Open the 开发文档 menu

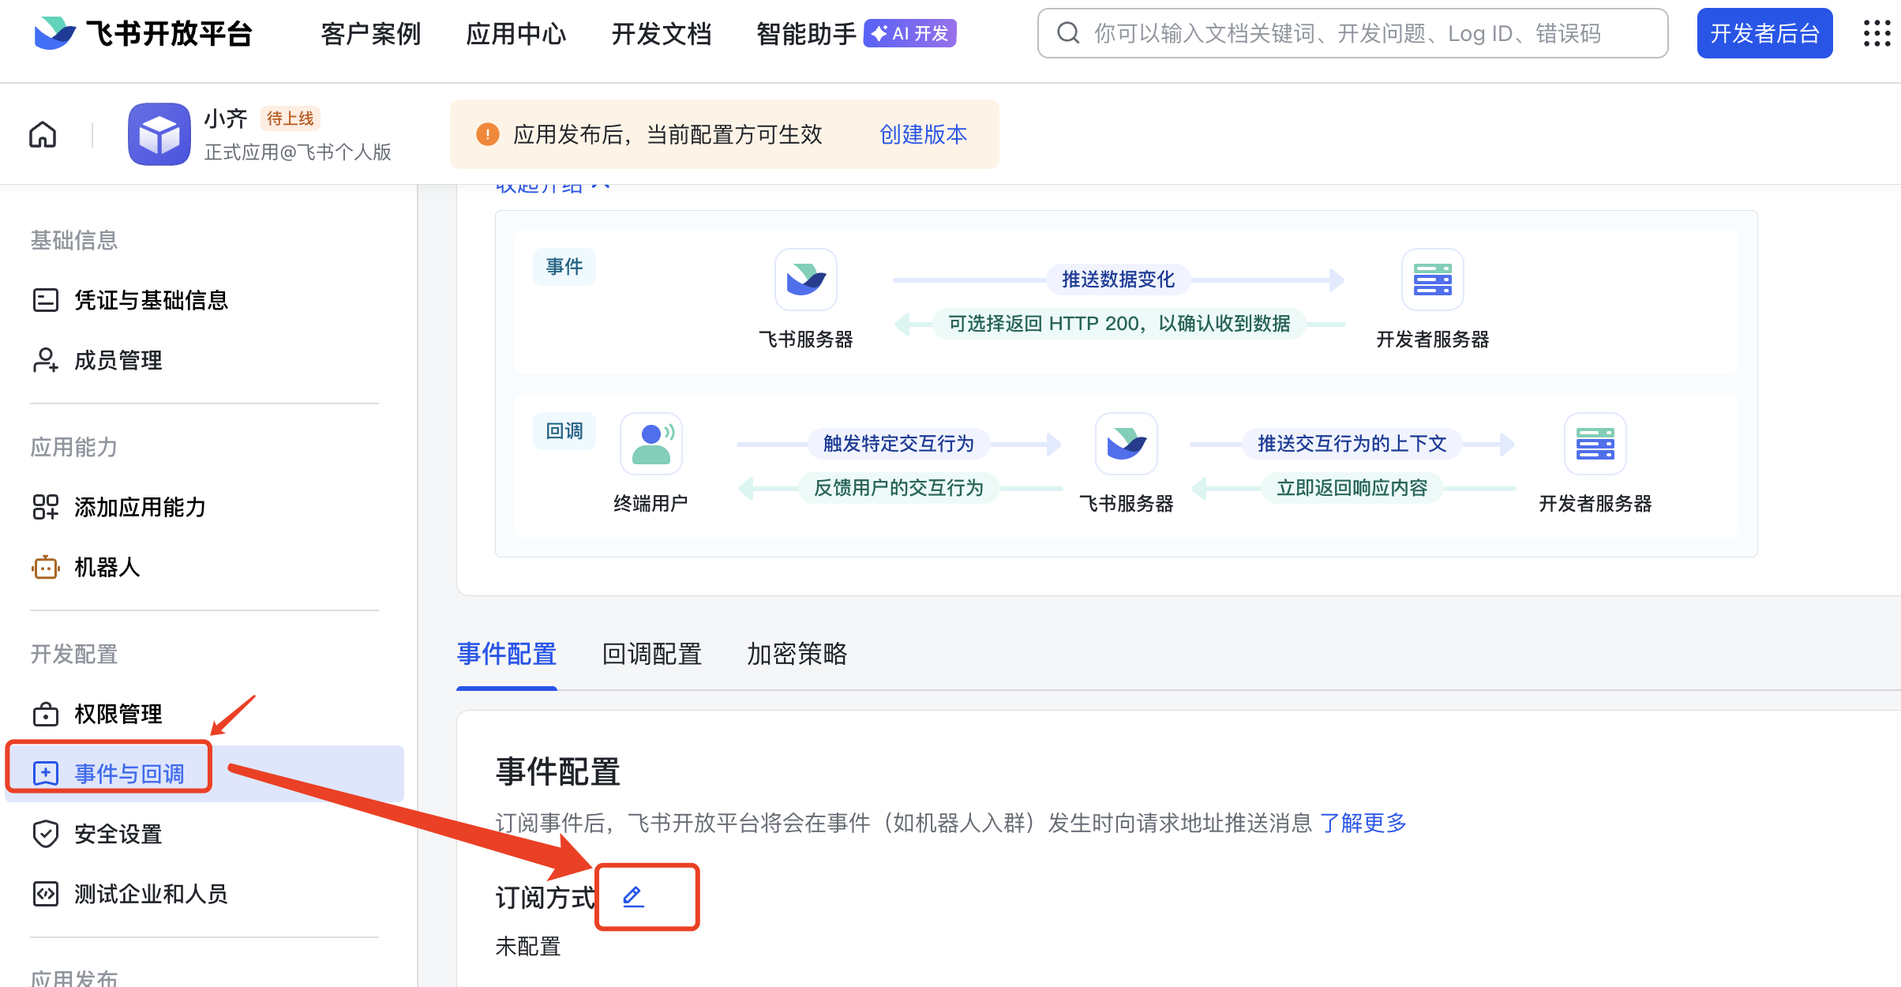pos(662,34)
